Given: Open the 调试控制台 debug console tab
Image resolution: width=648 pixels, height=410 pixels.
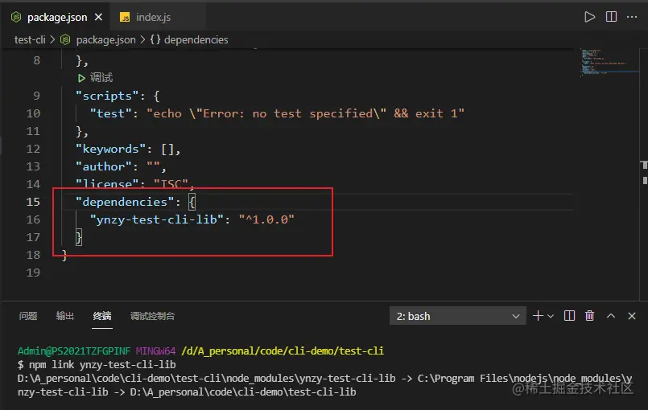Looking at the screenshot, I should pos(152,316).
